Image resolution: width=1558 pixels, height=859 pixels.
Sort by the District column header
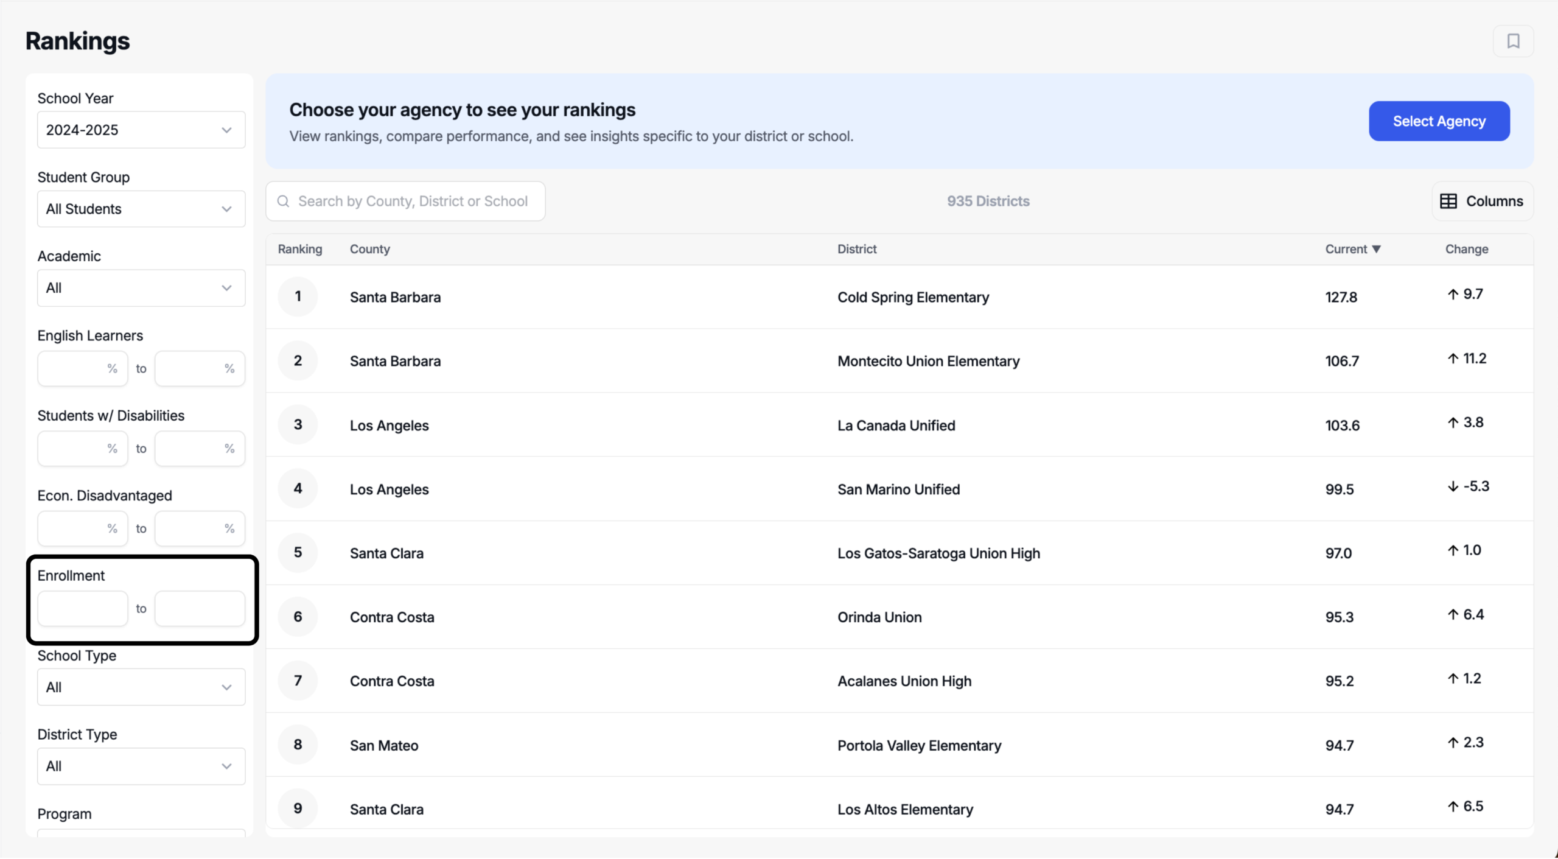click(x=857, y=249)
